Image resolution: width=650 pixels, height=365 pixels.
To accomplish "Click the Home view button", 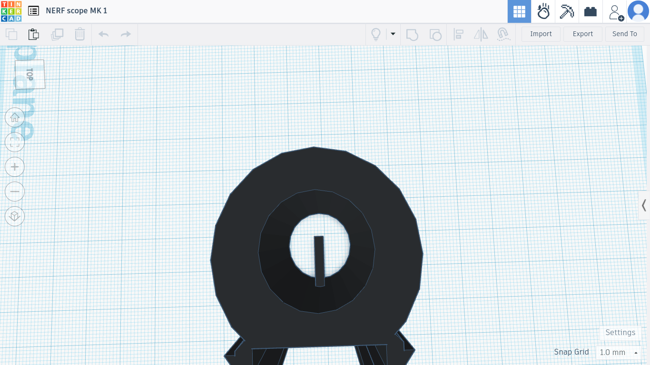I will click(x=15, y=117).
